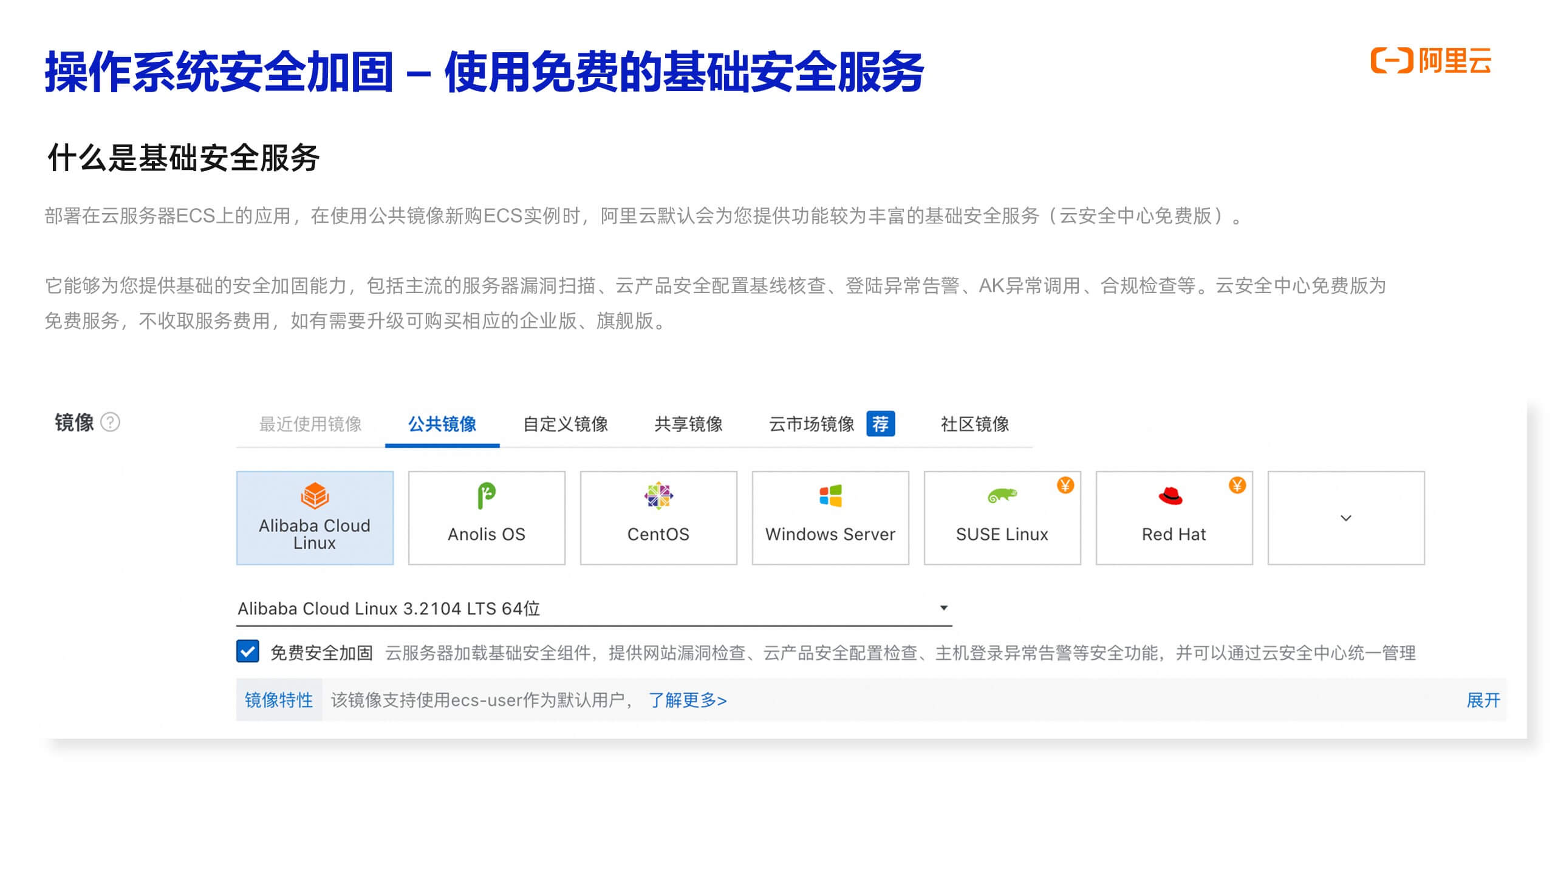Image resolution: width=1555 pixels, height=874 pixels.
Task: Switch to the 公共镜像 tab
Action: [x=442, y=424]
